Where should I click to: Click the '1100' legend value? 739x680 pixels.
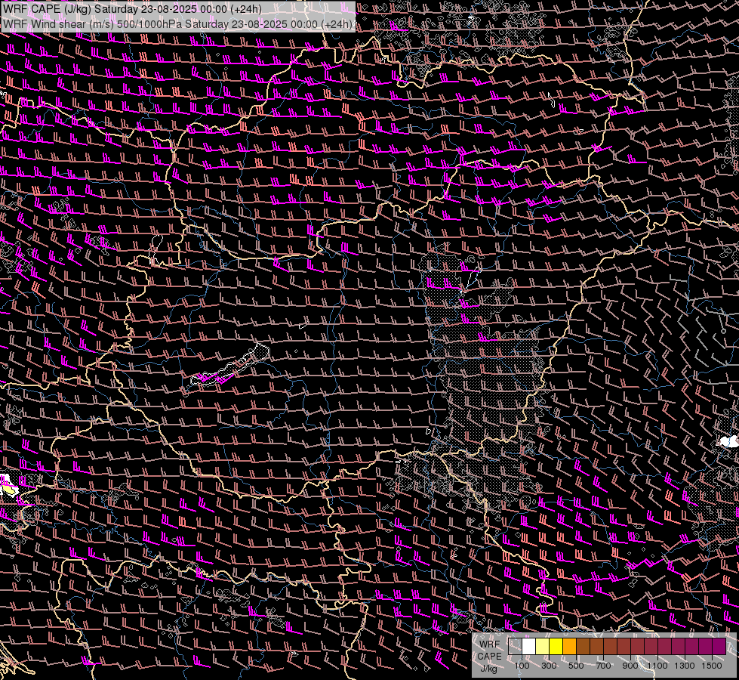(657, 666)
